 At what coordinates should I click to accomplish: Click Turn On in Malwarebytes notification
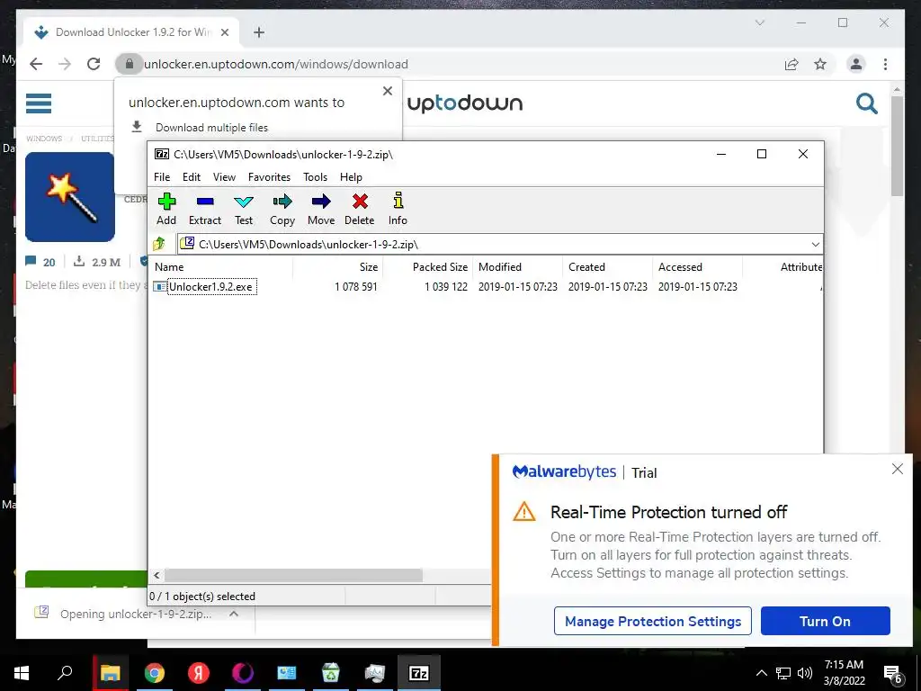coord(826,621)
